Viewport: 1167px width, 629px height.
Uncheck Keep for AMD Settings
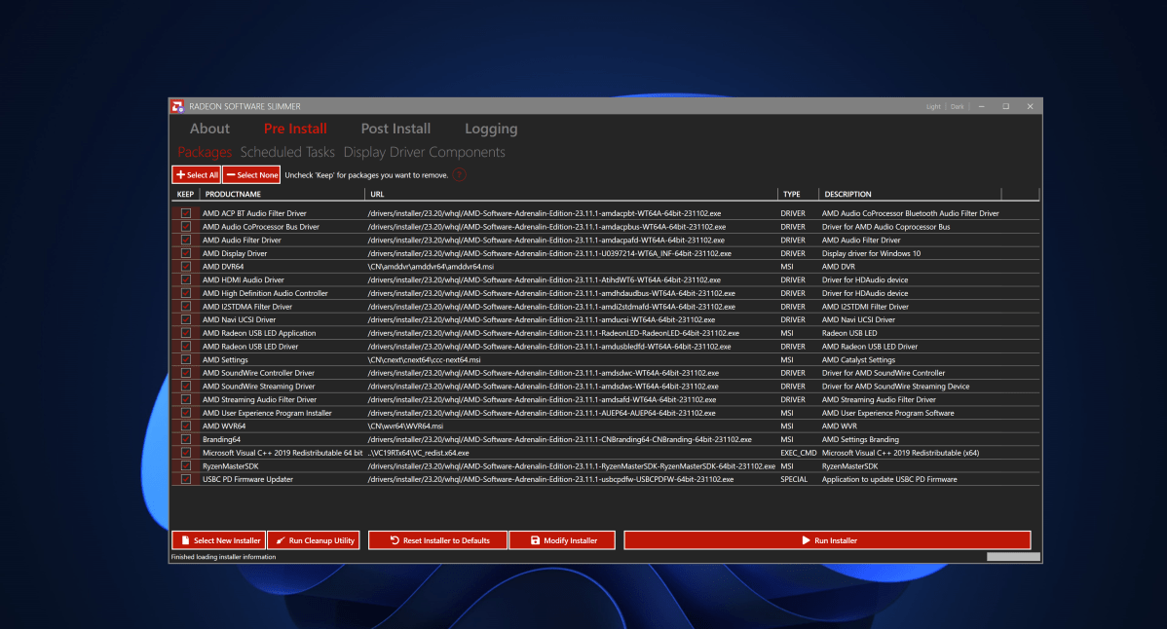coord(186,360)
